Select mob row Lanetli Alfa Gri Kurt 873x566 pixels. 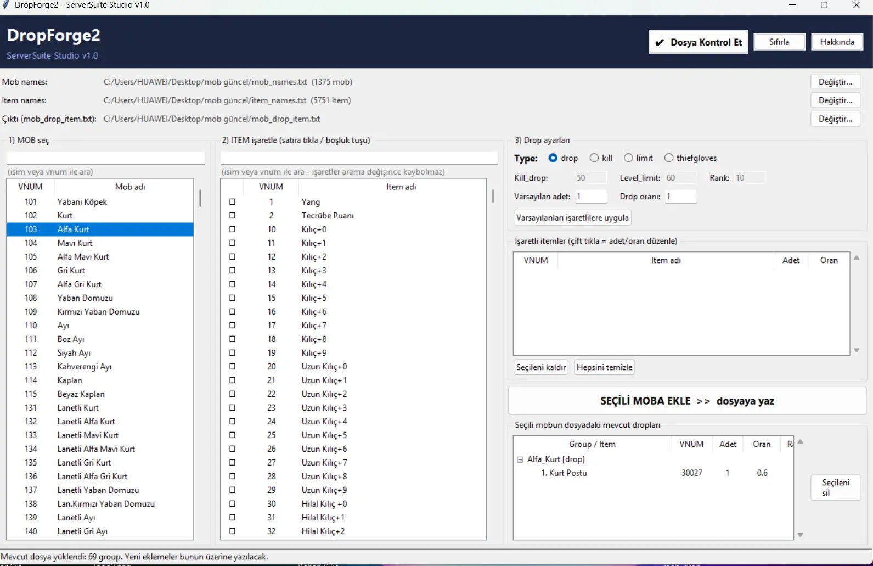click(100, 477)
